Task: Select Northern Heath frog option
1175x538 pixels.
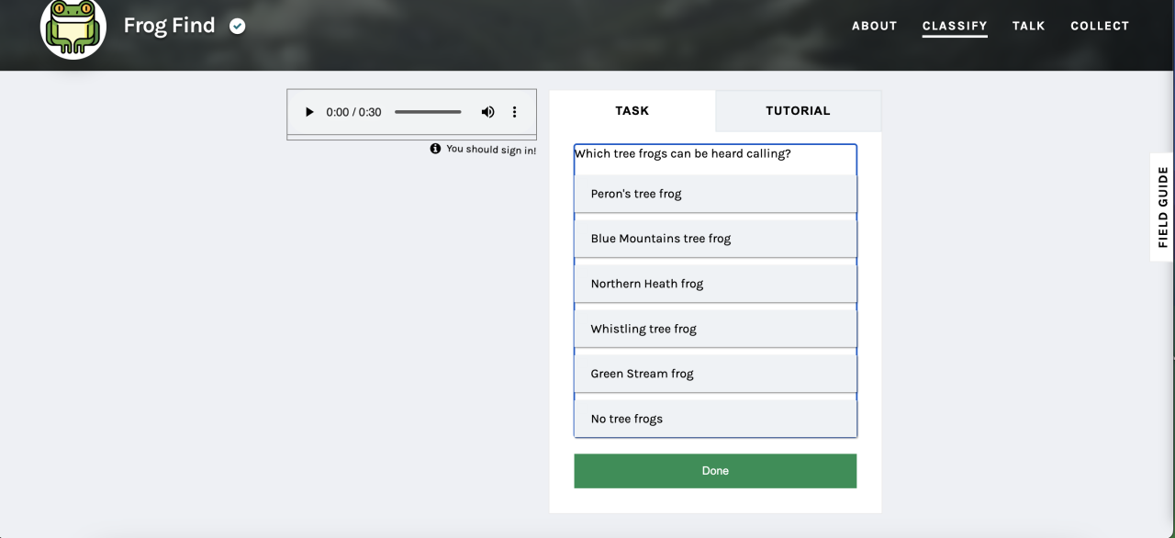Action: point(715,284)
